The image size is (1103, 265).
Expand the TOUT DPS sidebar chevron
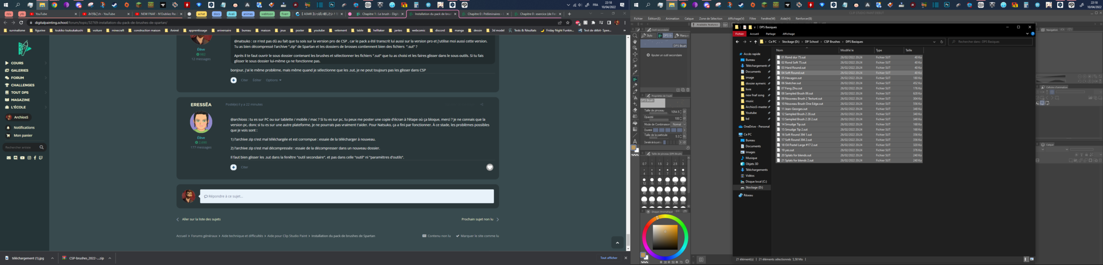pos(46,92)
